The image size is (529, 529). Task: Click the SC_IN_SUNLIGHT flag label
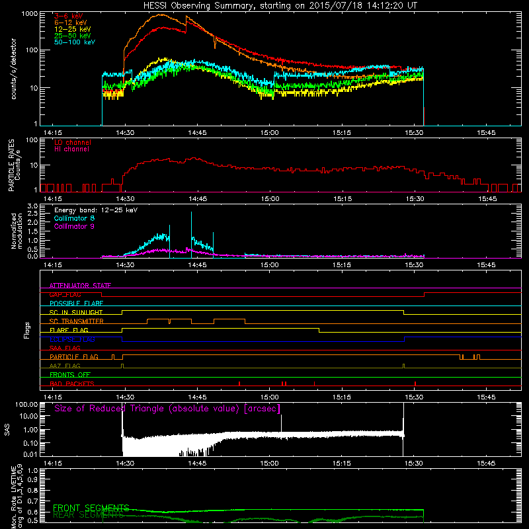(x=76, y=312)
